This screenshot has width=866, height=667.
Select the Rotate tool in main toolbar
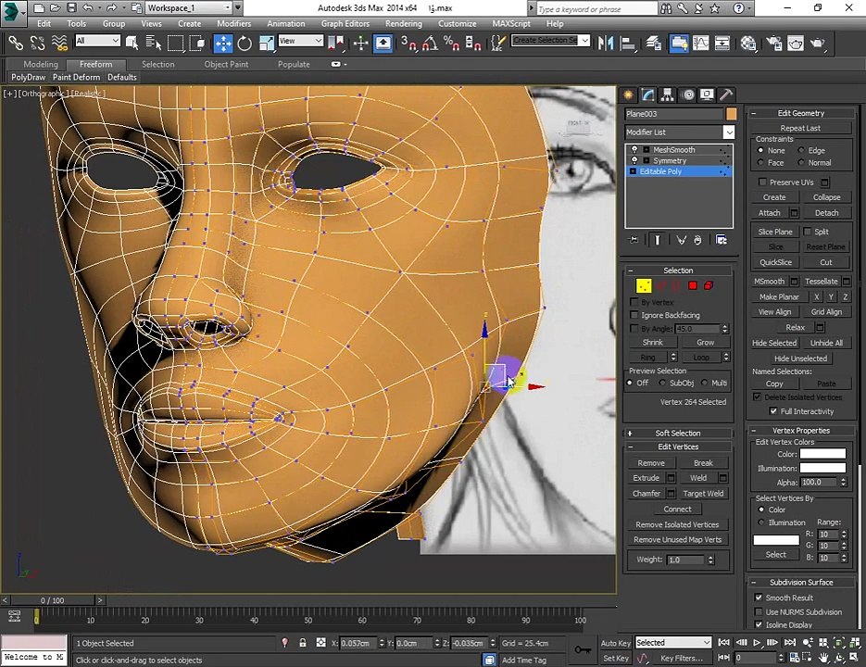245,44
